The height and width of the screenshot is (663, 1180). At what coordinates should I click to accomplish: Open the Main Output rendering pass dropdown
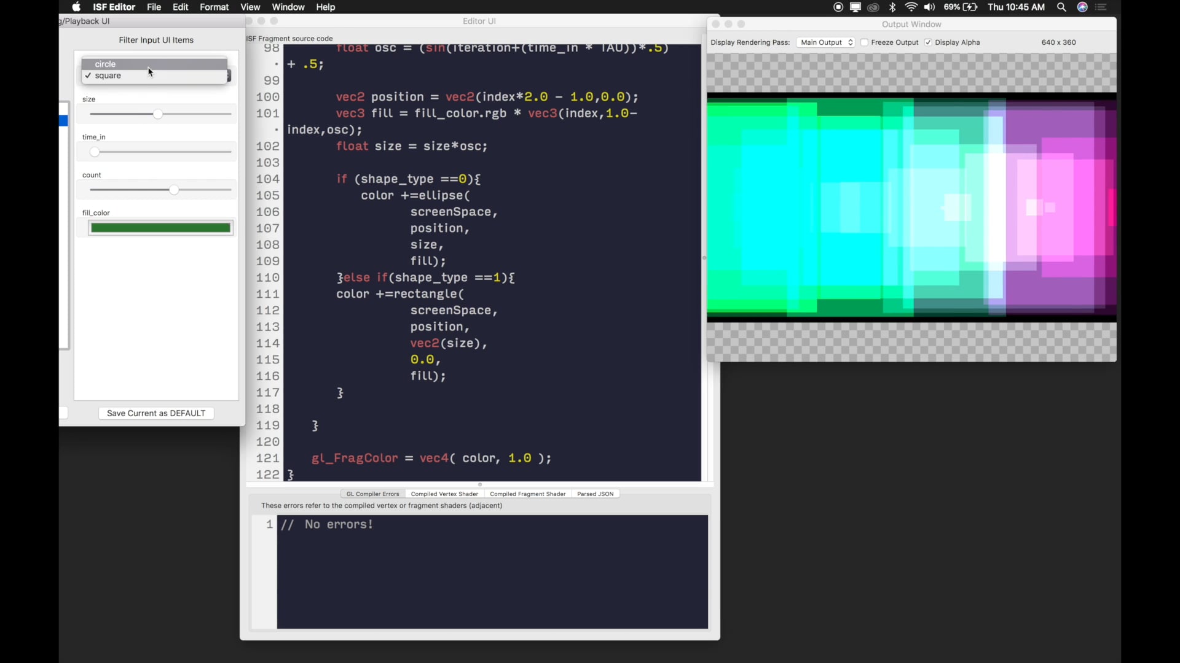(x=826, y=42)
